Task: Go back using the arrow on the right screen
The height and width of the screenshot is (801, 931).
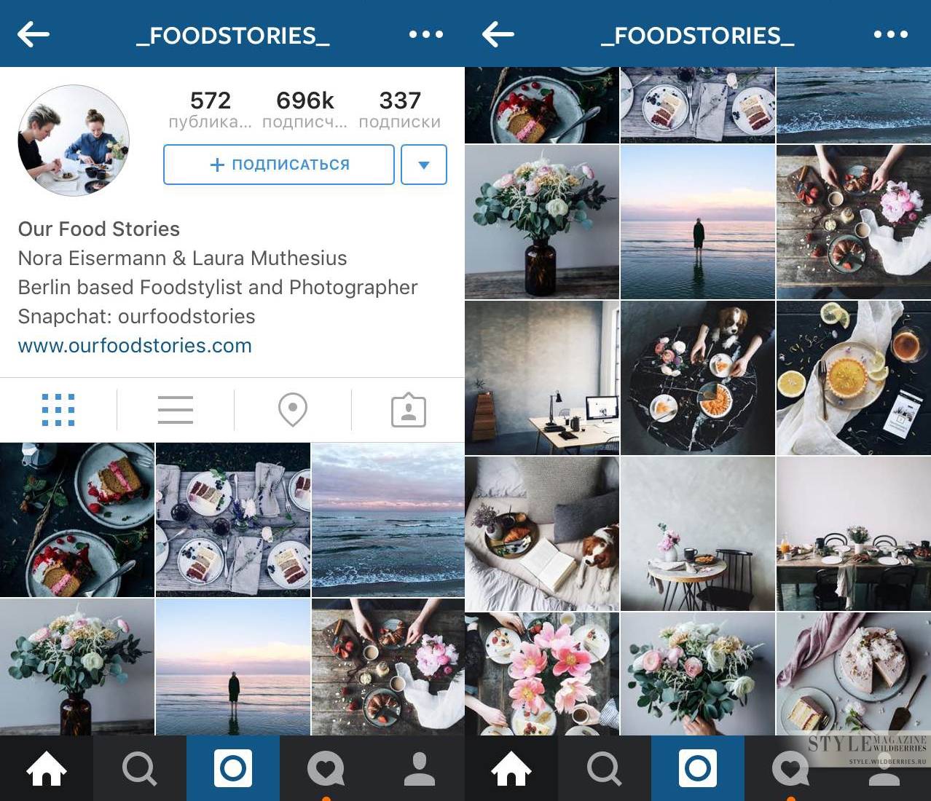Action: 498,34
